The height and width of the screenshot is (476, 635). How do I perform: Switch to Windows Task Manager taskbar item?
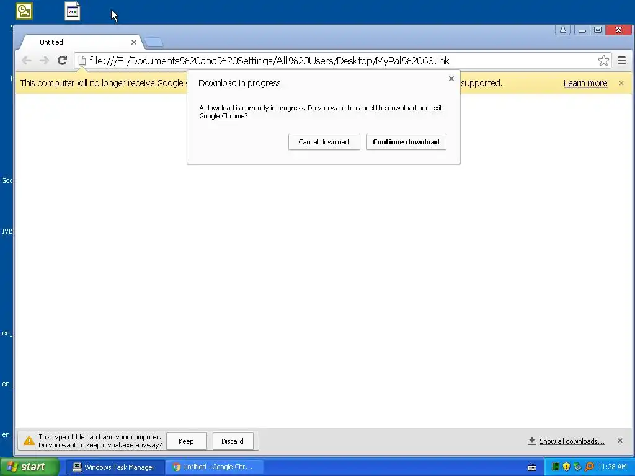115,467
